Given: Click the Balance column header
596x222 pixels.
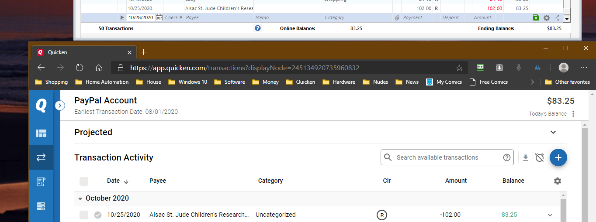Looking at the screenshot, I should pyautogui.click(x=513, y=181).
